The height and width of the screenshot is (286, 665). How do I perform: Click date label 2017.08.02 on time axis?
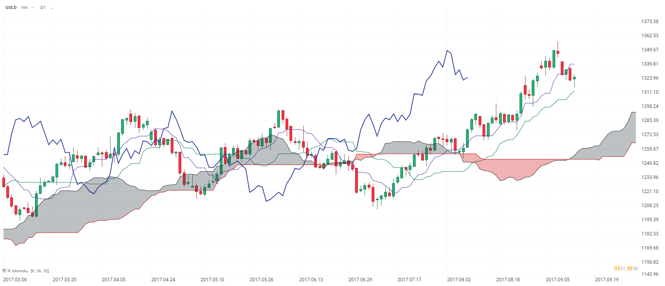click(459, 280)
